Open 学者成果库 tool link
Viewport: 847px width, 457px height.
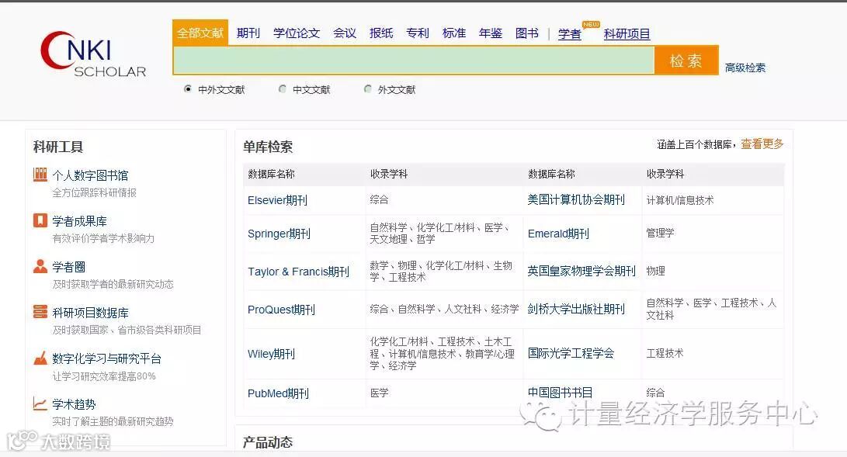pyautogui.click(x=79, y=221)
